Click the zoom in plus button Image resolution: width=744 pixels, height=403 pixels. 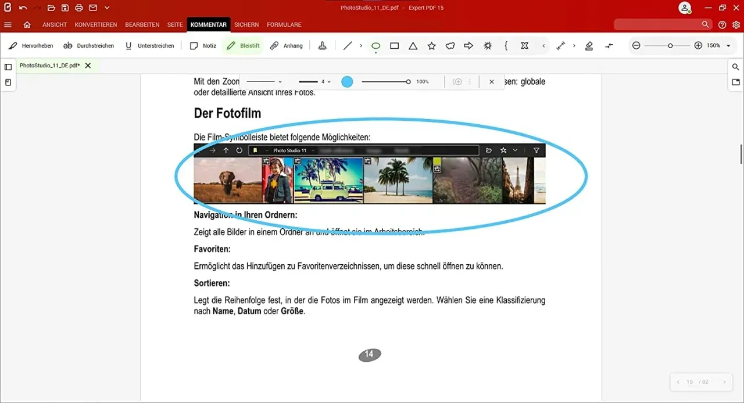[698, 46]
